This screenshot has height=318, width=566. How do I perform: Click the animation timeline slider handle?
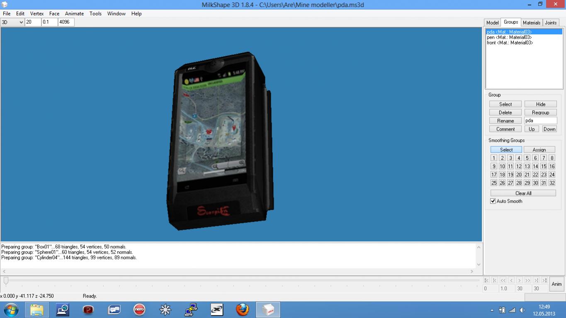(6, 281)
